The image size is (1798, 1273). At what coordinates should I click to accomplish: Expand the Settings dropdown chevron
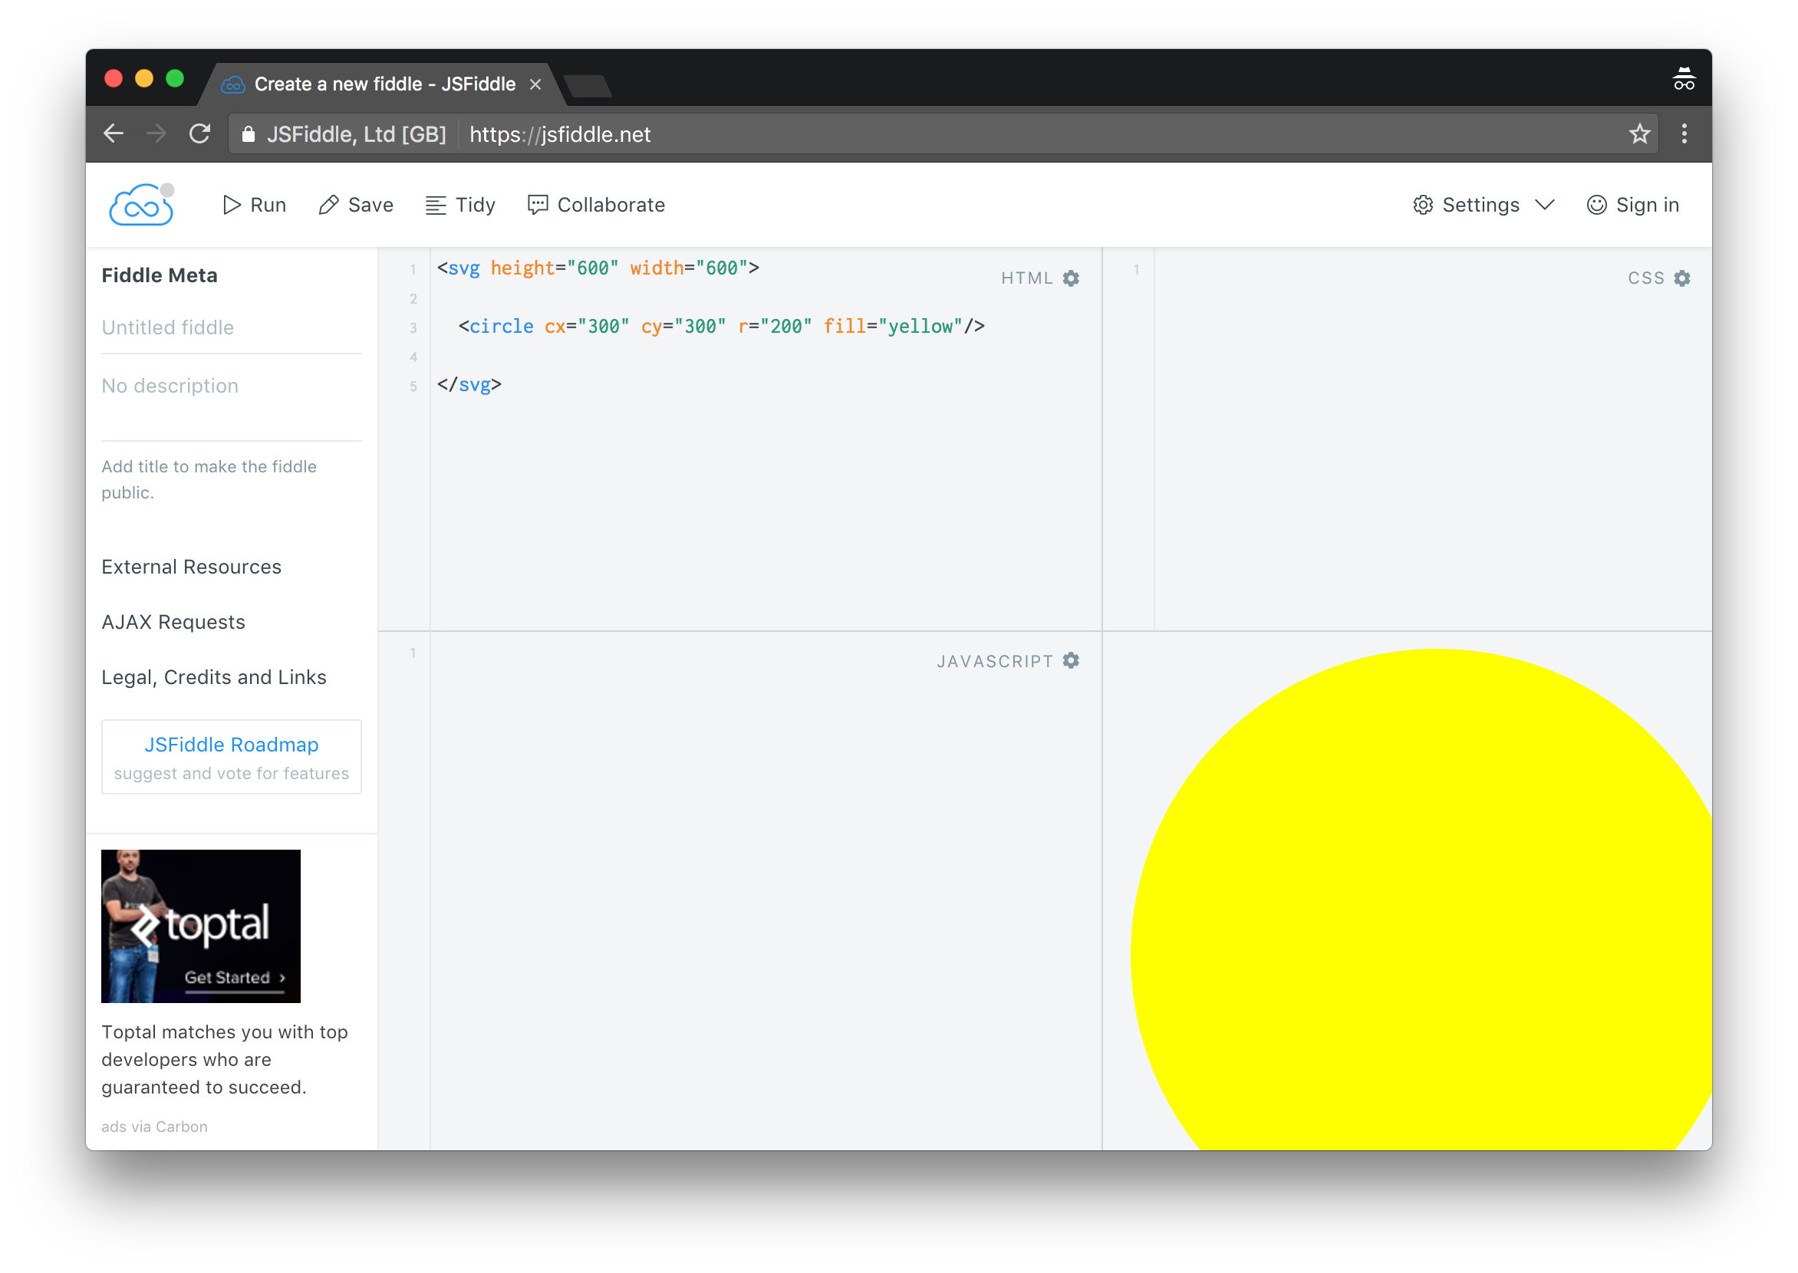pyautogui.click(x=1545, y=205)
